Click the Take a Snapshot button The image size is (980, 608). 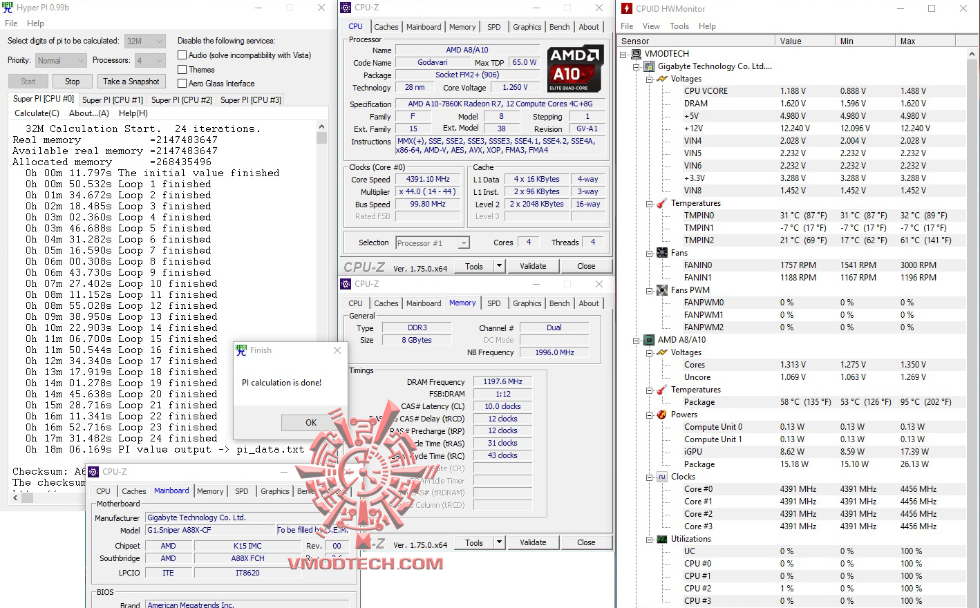[x=131, y=82]
